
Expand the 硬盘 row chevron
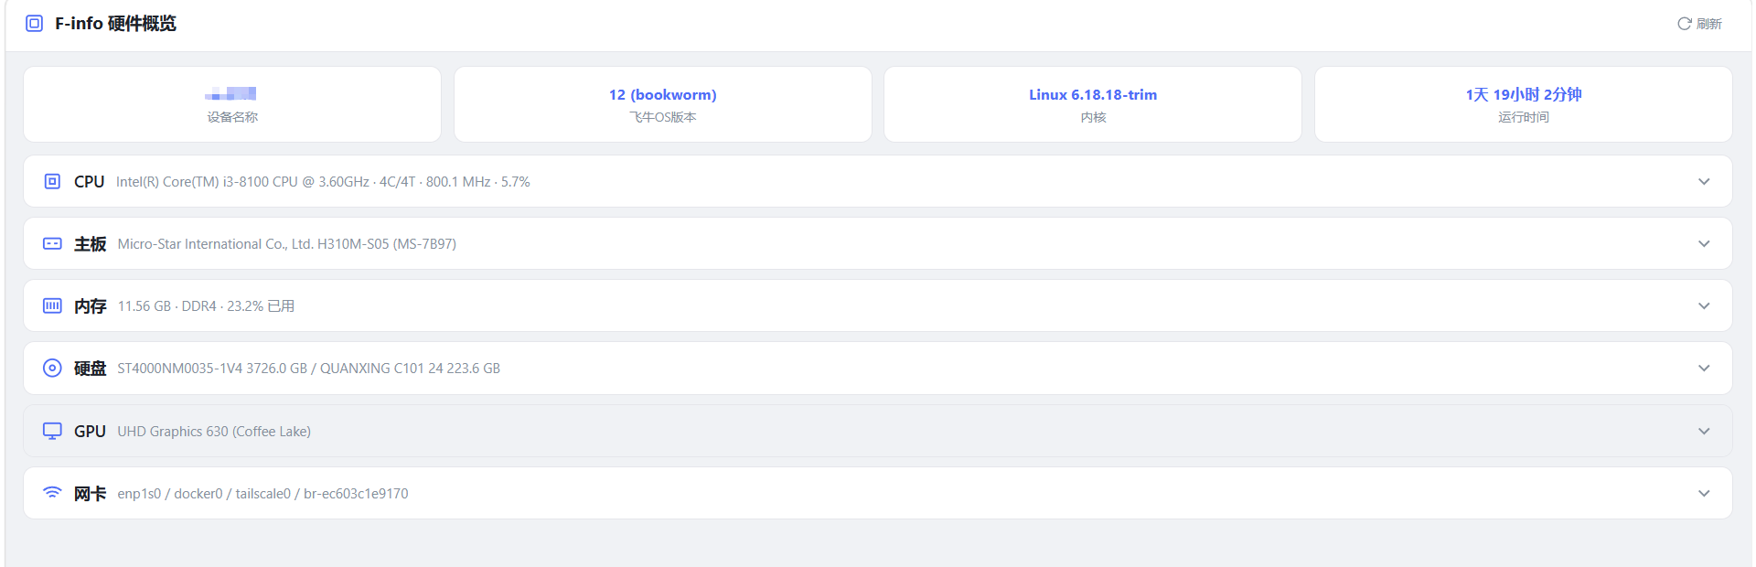point(1704,368)
